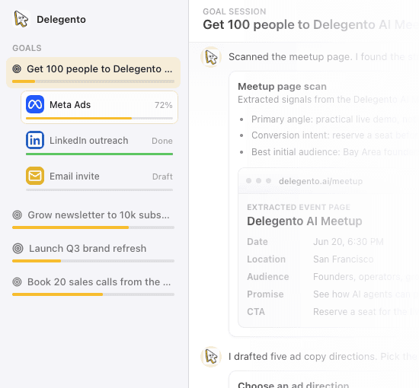Click the Delegento AI Meetup event heading

(305, 221)
